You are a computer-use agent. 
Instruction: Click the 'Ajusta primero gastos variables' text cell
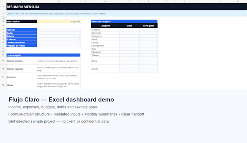[x=59, y=69]
